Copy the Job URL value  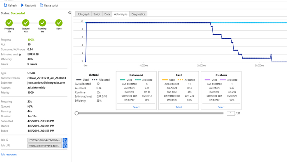click(65, 146)
